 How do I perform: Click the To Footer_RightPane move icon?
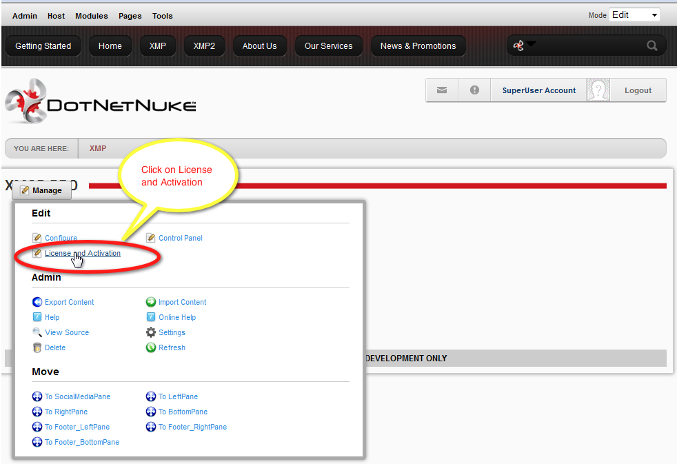[x=151, y=427]
